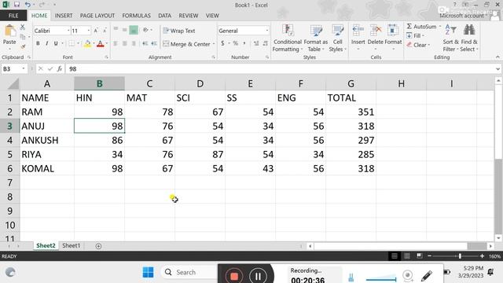Image resolution: width=503 pixels, height=283 pixels.
Task: Increase font size with the larger A icon
Action: pyautogui.click(x=96, y=31)
